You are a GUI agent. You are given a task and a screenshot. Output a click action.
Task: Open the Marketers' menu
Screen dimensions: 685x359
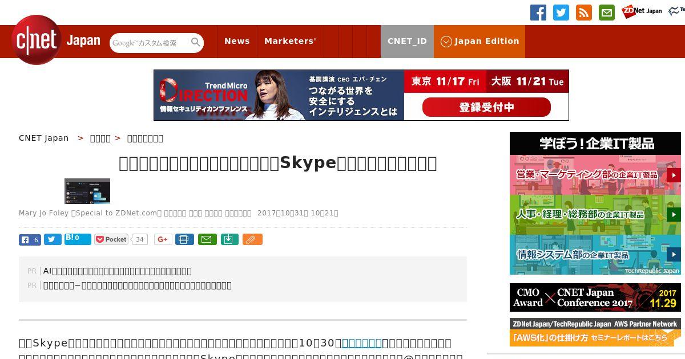coord(290,42)
